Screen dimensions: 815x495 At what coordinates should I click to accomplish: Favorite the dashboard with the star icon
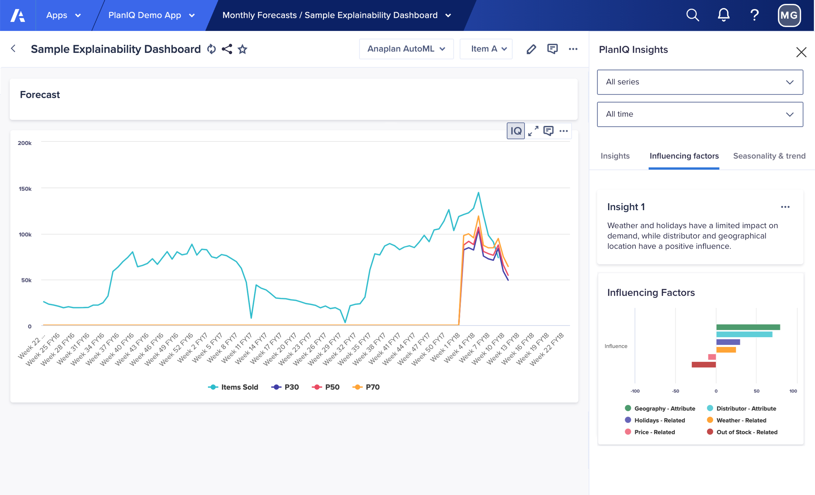243,49
